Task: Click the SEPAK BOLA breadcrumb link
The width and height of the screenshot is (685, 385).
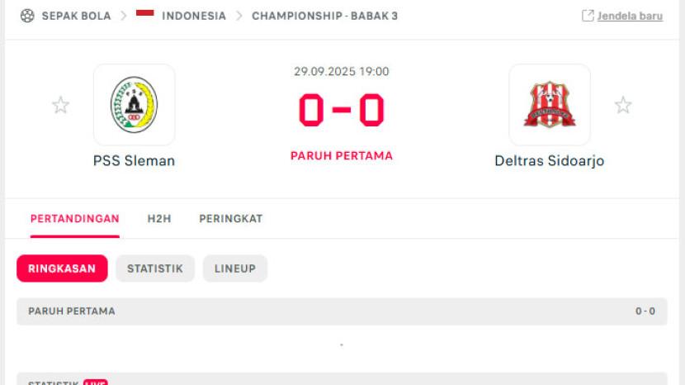Action: click(76, 16)
